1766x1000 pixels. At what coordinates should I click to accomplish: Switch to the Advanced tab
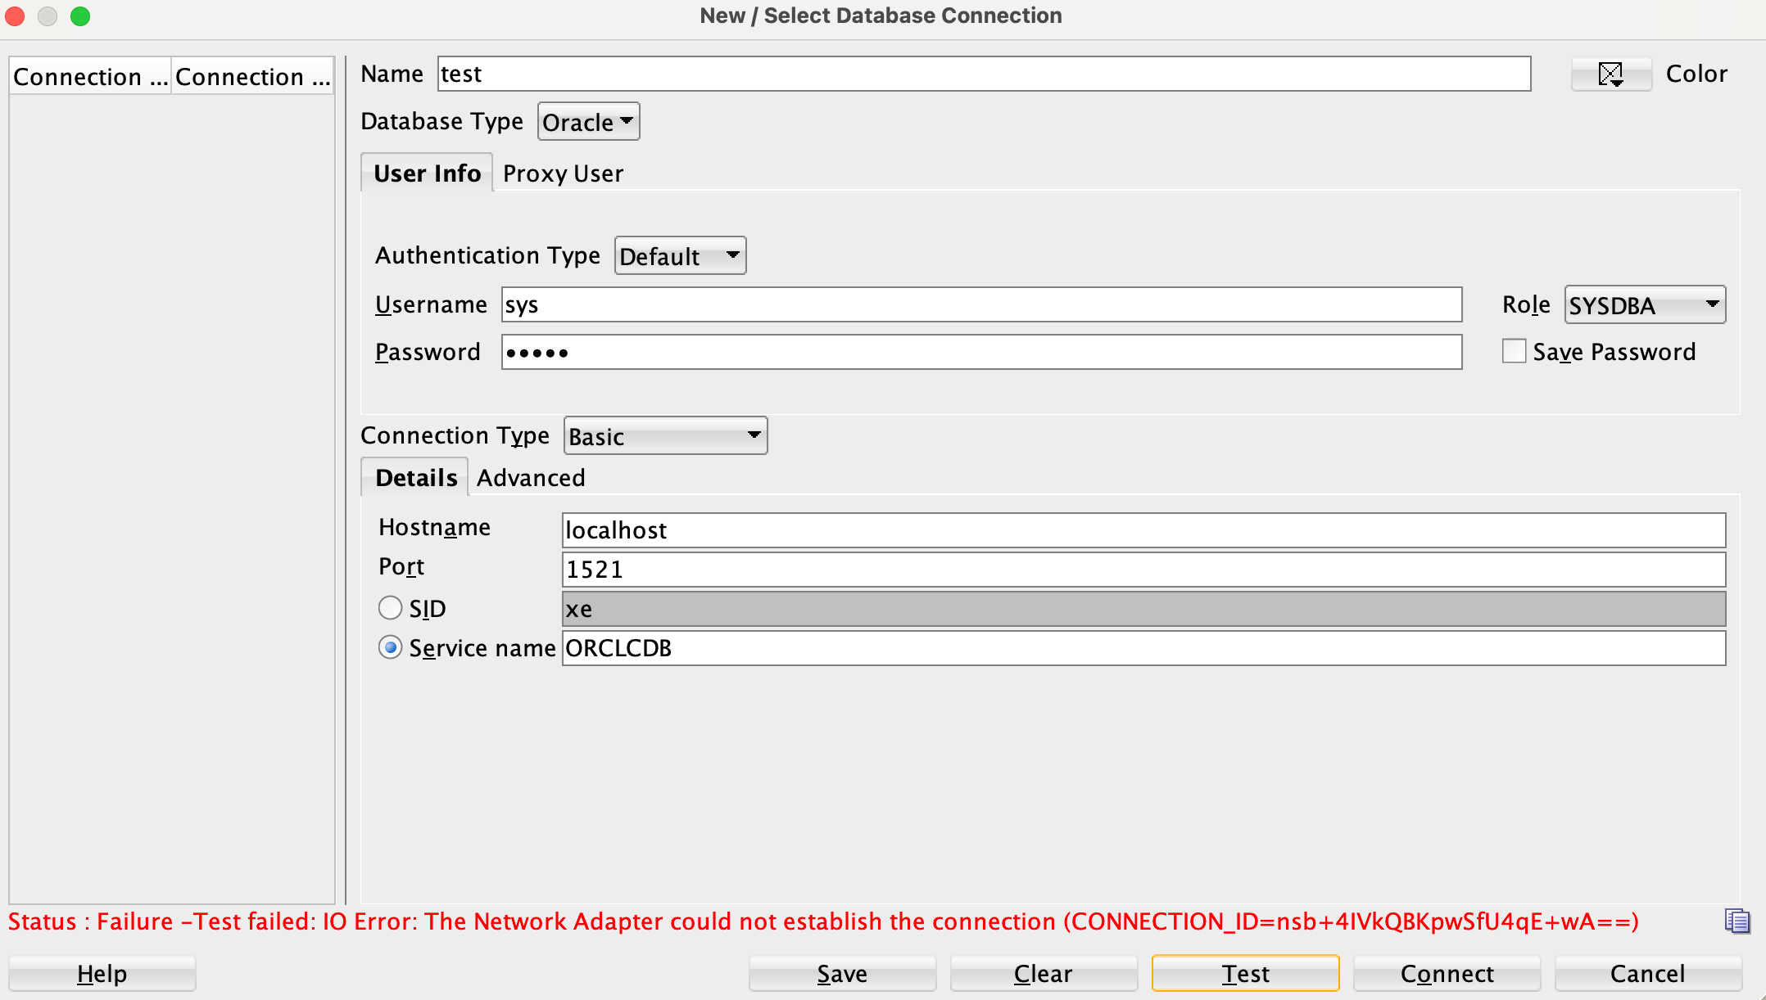[531, 478]
